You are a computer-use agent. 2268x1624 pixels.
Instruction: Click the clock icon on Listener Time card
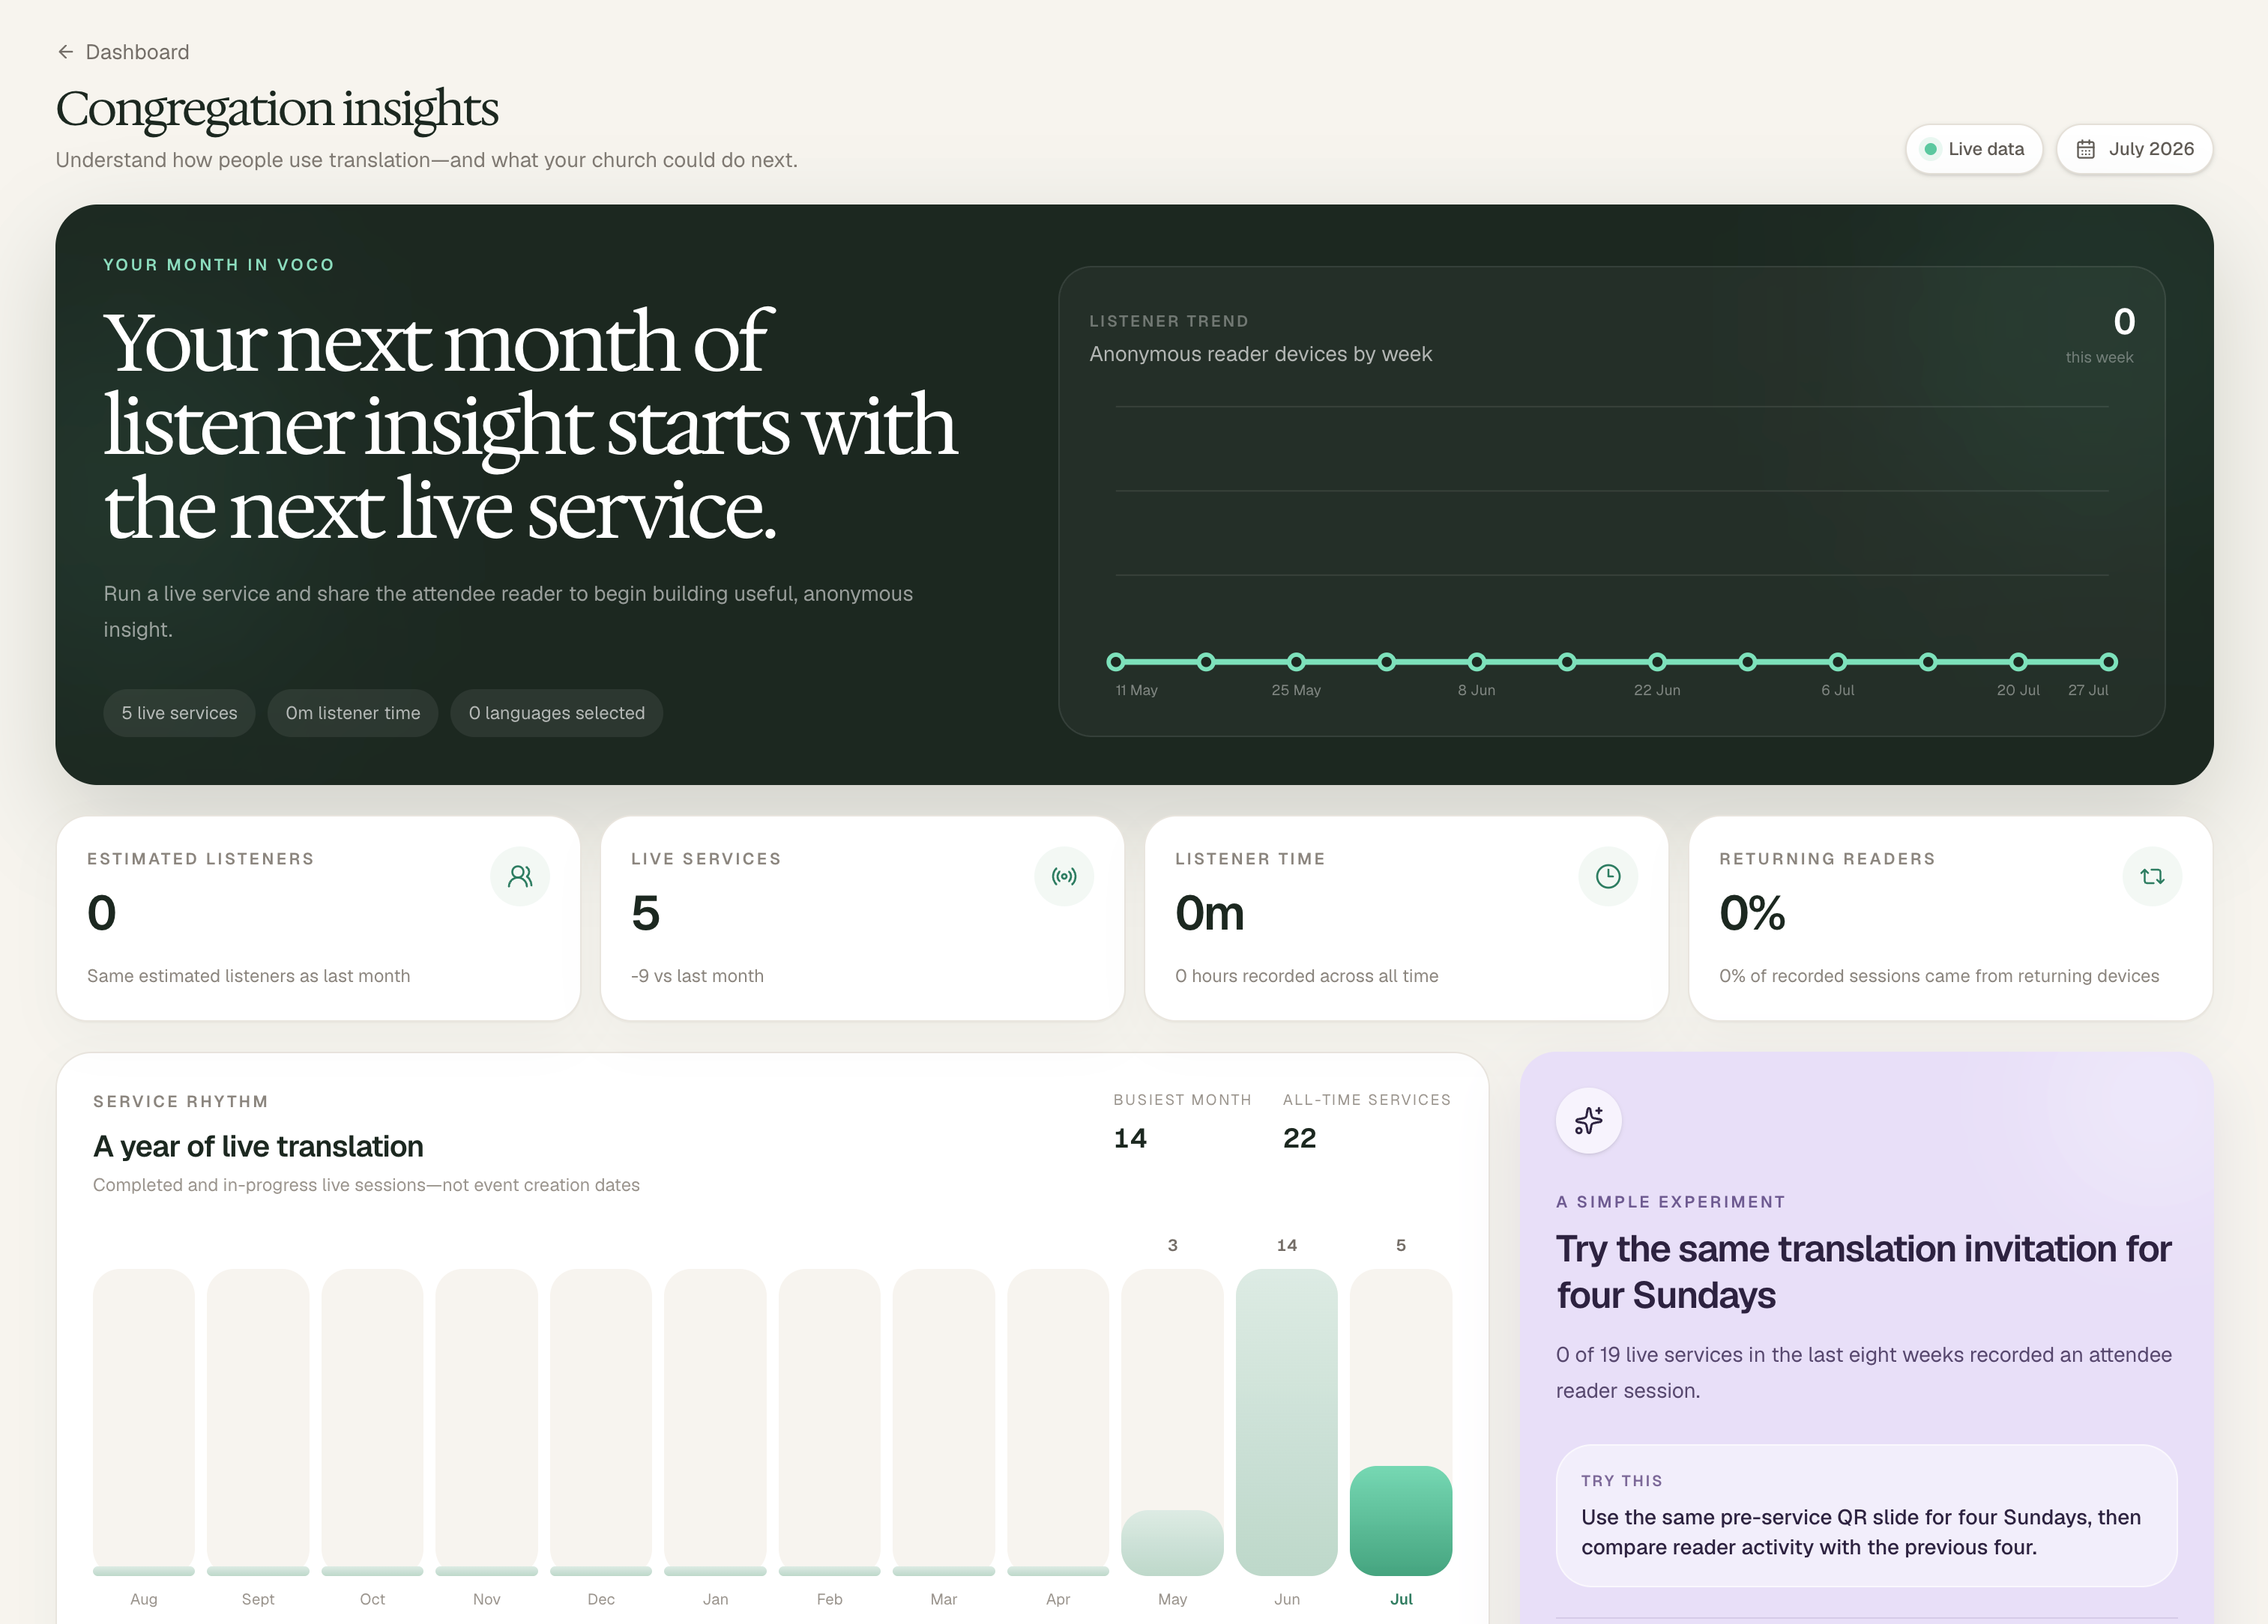pyautogui.click(x=1608, y=876)
